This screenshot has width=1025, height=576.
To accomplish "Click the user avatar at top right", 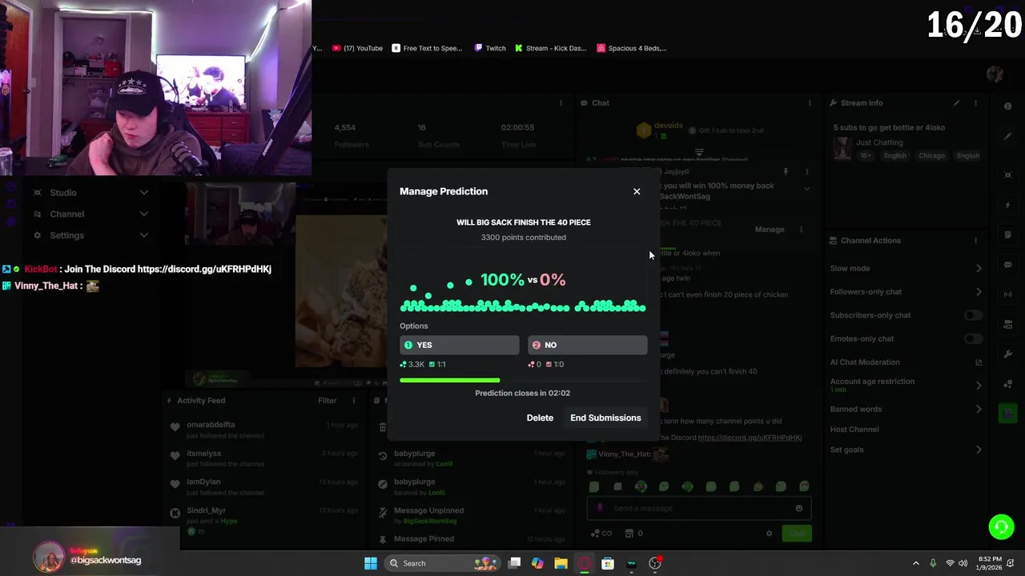I will coord(995,74).
